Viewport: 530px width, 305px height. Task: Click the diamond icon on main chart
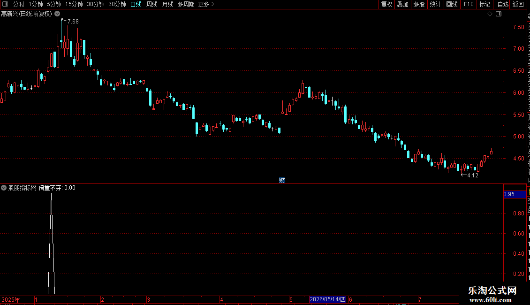click(490, 14)
